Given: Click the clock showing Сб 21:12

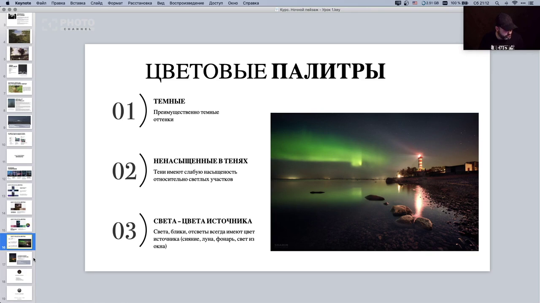Looking at the screenshot, I should [481, 3].
